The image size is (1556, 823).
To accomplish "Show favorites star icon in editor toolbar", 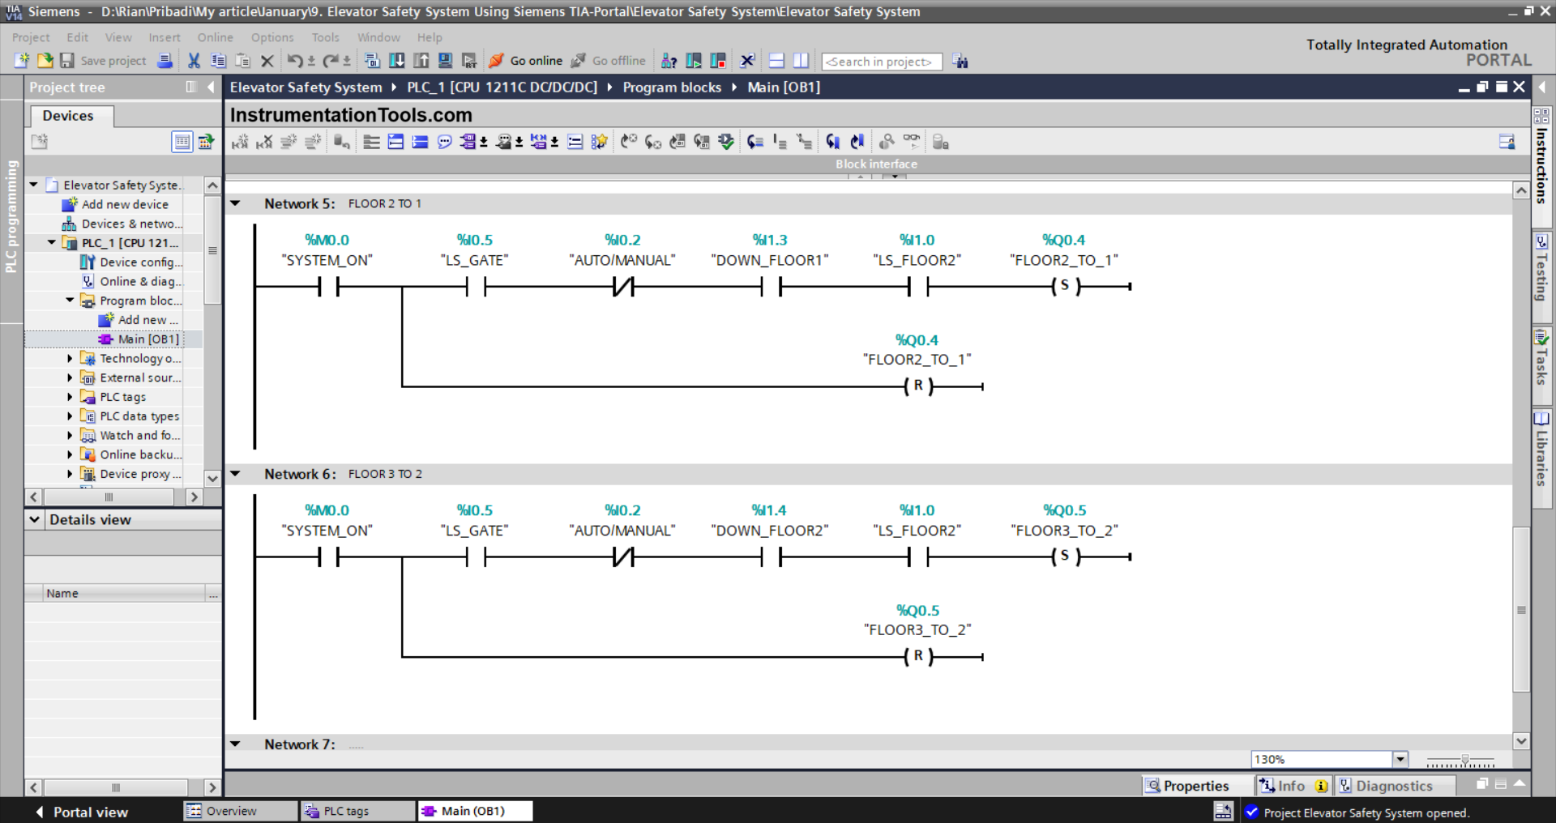I will tap(599, 142).
